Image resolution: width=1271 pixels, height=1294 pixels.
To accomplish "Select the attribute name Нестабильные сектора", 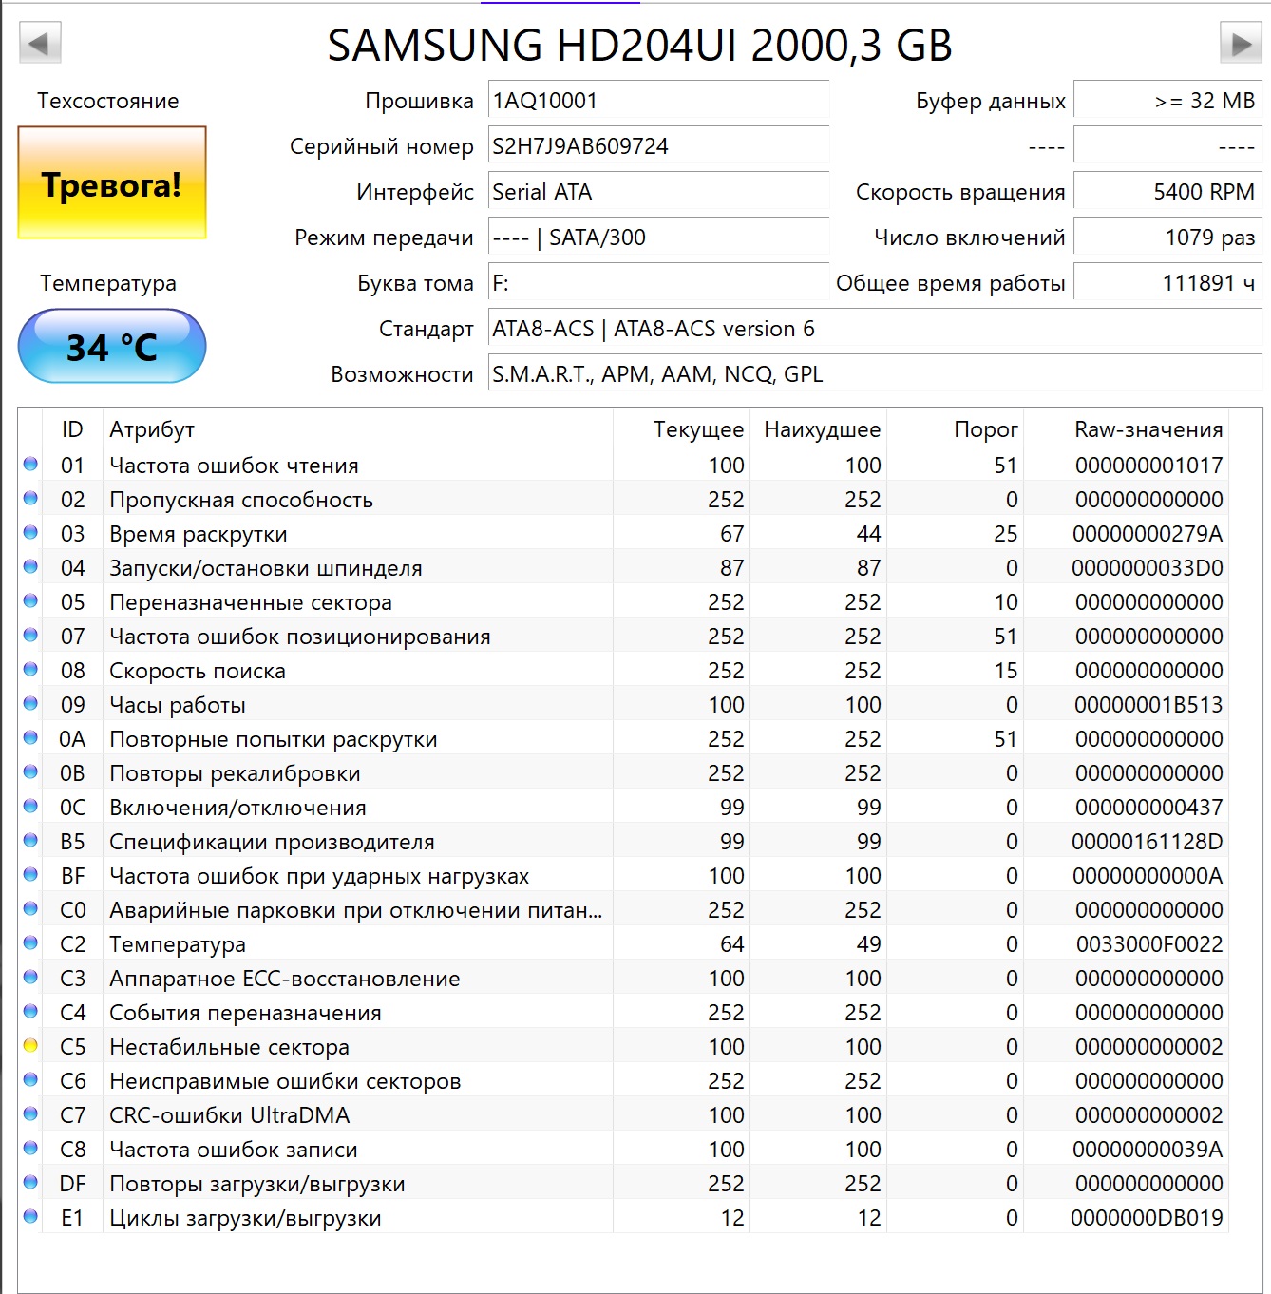I will pyautogui.click(x=229, y=1047).
